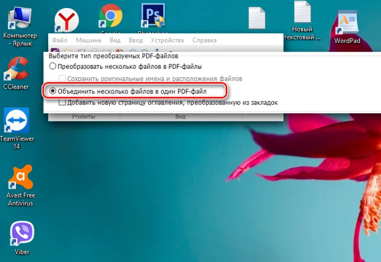
Task: Click the Утилиты column header
Action: (x=83, y=117)
